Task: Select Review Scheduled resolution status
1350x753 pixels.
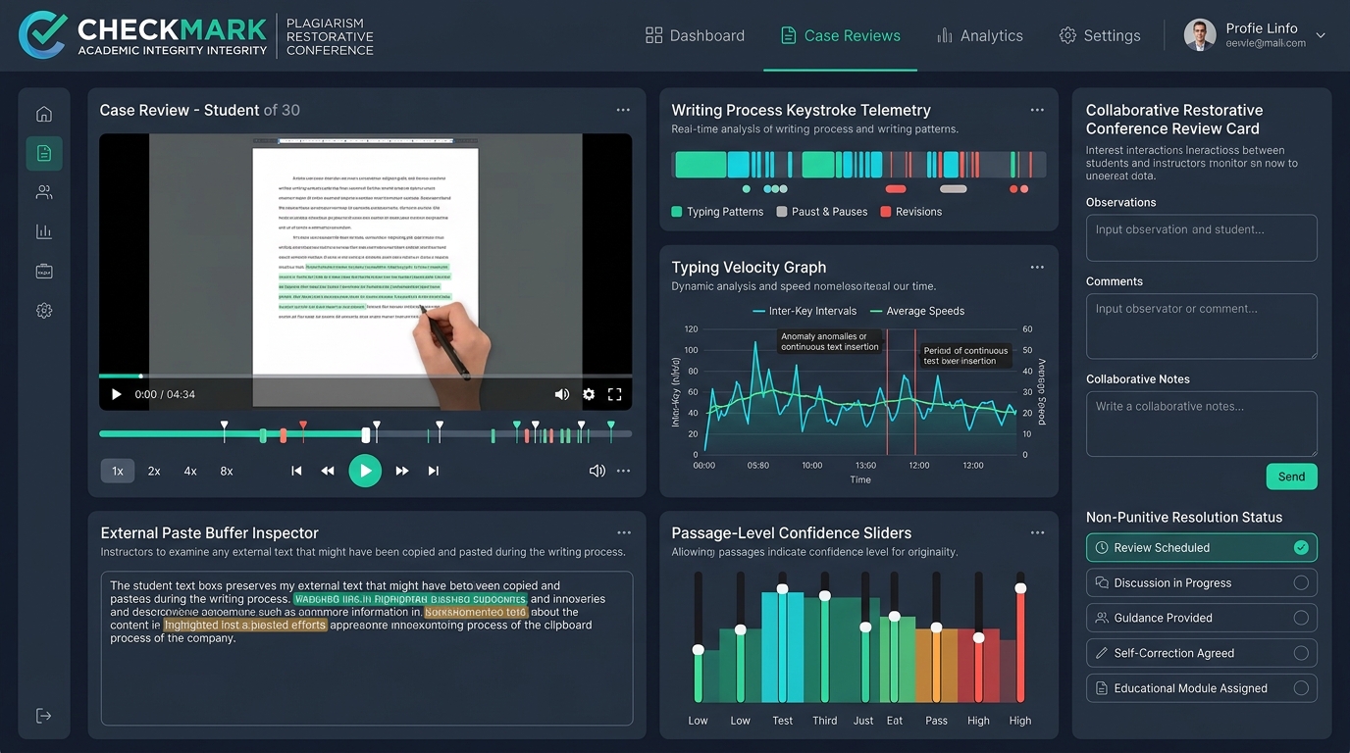Action: pos(1201,547)
